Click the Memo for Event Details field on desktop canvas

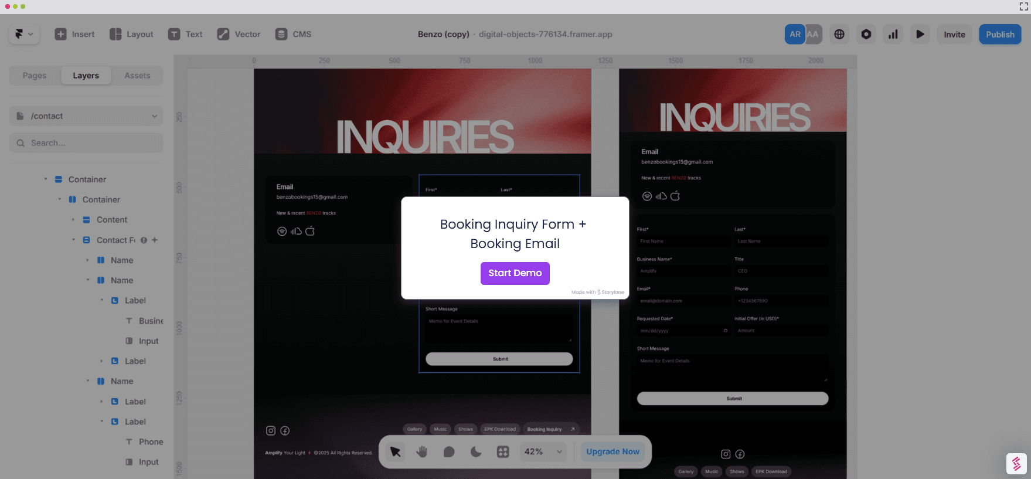[x=499, y=330]
